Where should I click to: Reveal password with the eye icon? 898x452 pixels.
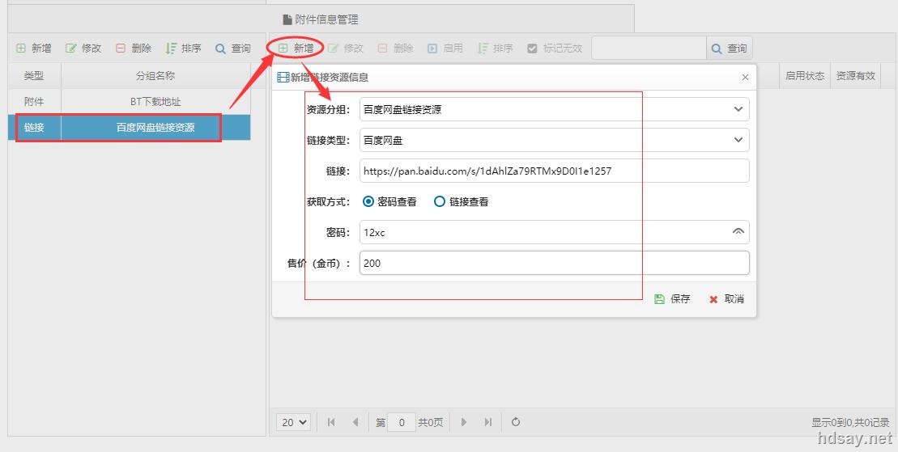click(738, 232)
